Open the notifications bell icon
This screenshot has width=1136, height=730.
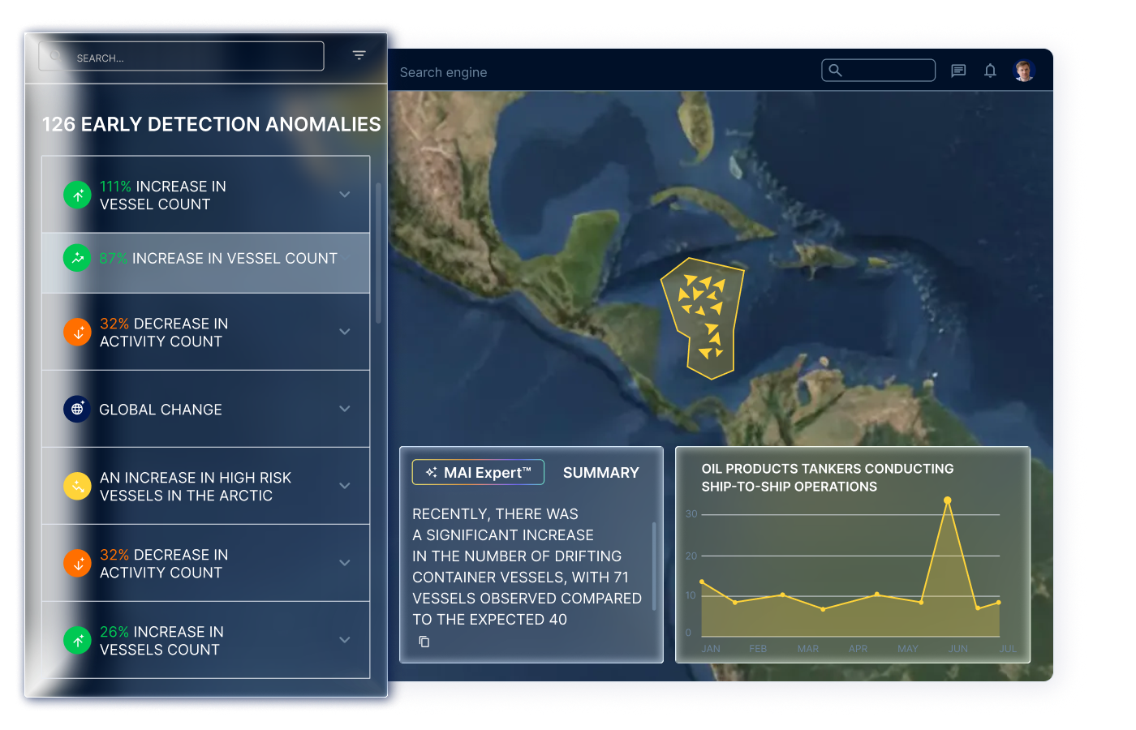(x=990, y=71)
